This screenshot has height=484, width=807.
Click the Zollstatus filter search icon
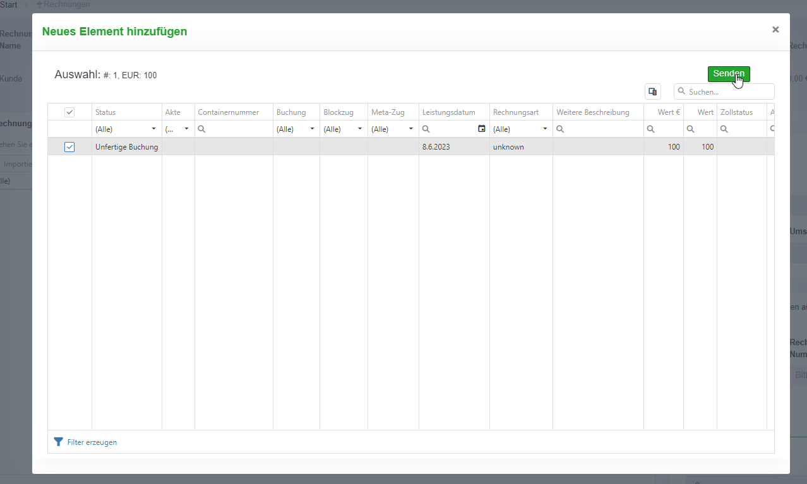724,129
